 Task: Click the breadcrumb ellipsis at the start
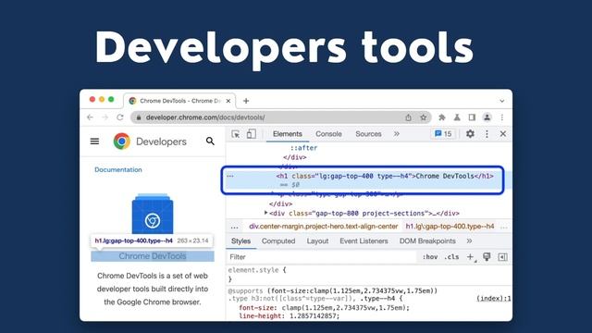tap(234, 227)
